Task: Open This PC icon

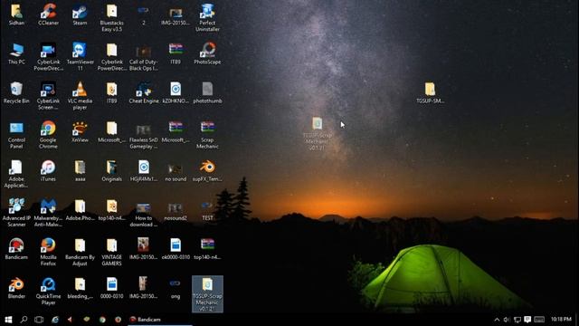Action: [x=16, y=53]
